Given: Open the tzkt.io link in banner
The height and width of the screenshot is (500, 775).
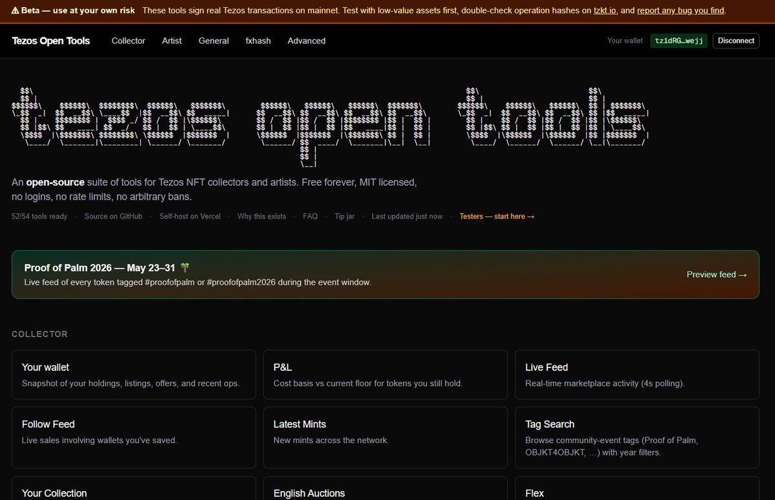Looking at the screenshot, I should 604,10.
